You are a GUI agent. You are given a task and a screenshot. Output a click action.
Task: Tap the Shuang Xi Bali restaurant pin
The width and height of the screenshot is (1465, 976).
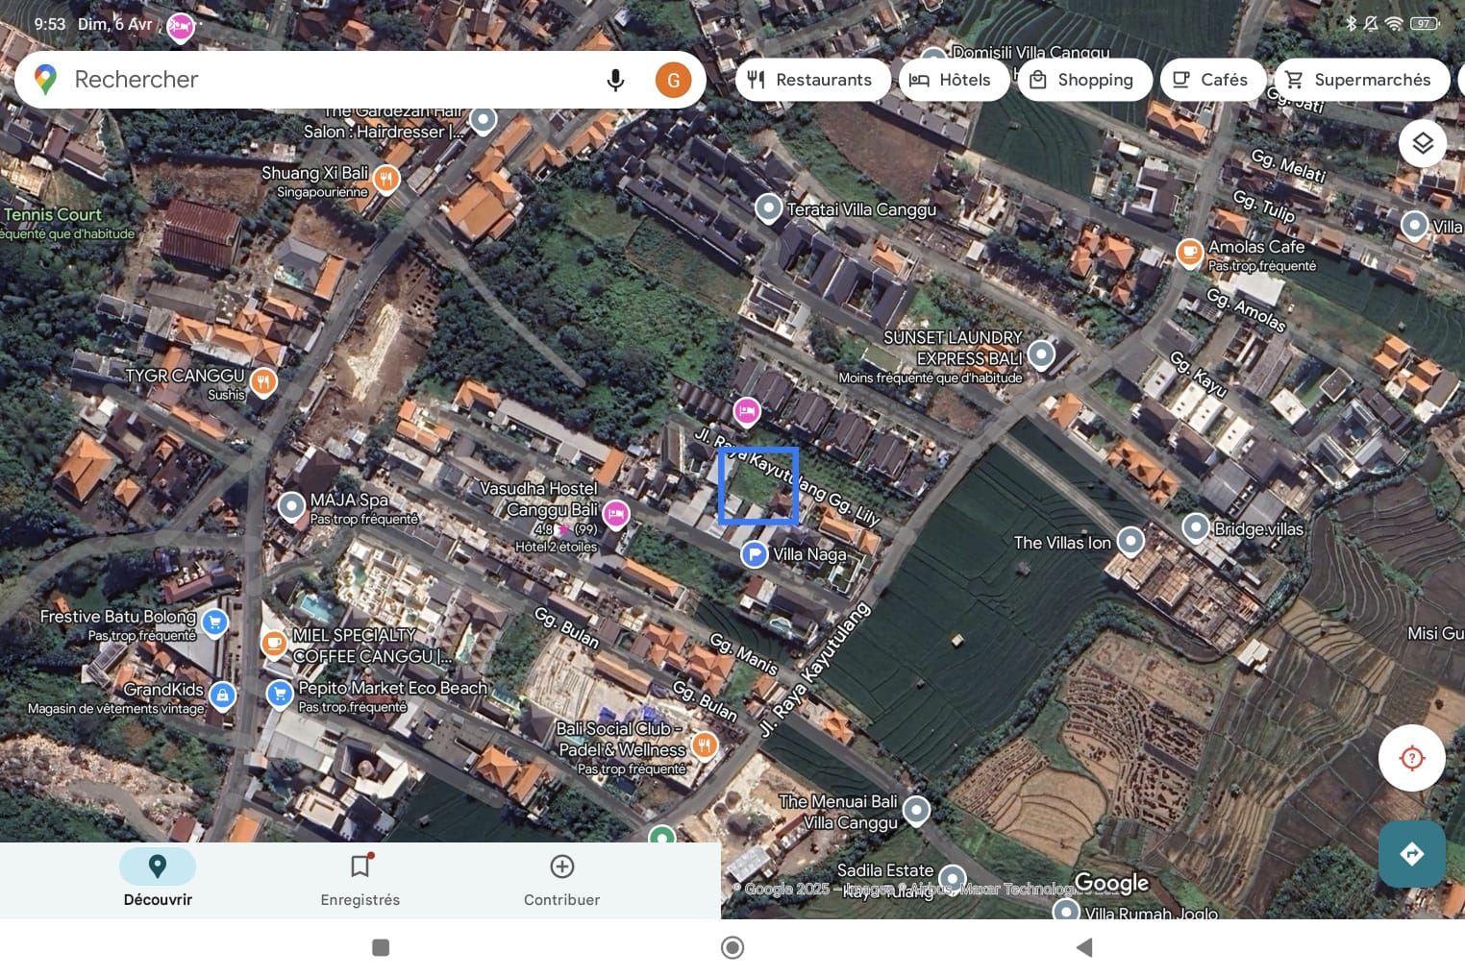click(x=386, y=178)
